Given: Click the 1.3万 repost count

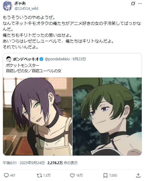Looking at the screenshot, I should tap(47, 175).
